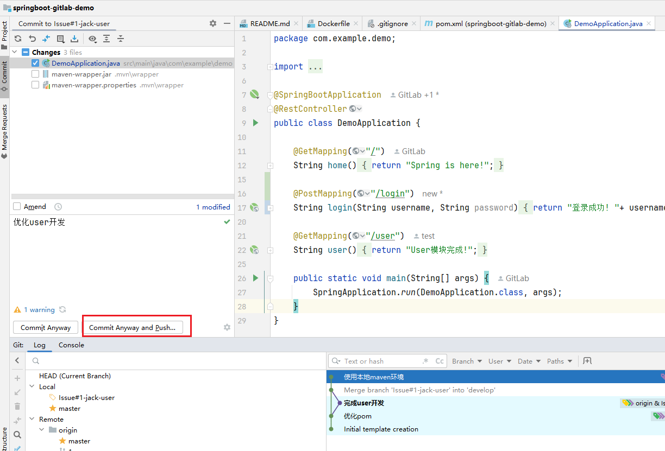This screenshot has height=451, width=665.
Task: Click the Expand All icon in commit toolbar
Action: point(106,39)
